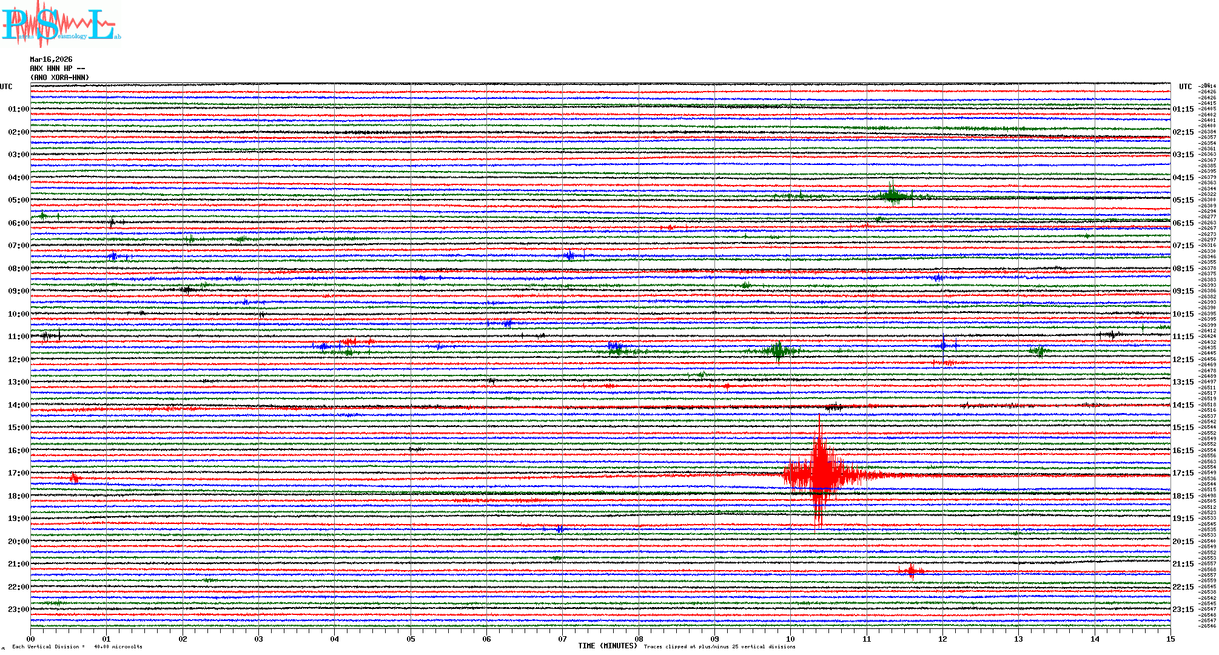Image resolution: width=1219 pixels, height=655 pixels.
Task: Click the 05:15 time label on right
Action: point(1183,200)
